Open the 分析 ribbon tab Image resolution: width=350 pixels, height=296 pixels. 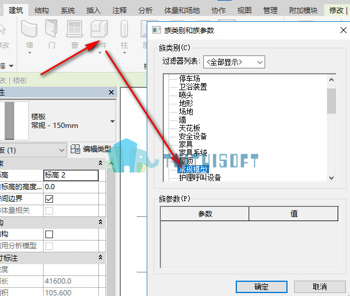[x=146, y=10]
